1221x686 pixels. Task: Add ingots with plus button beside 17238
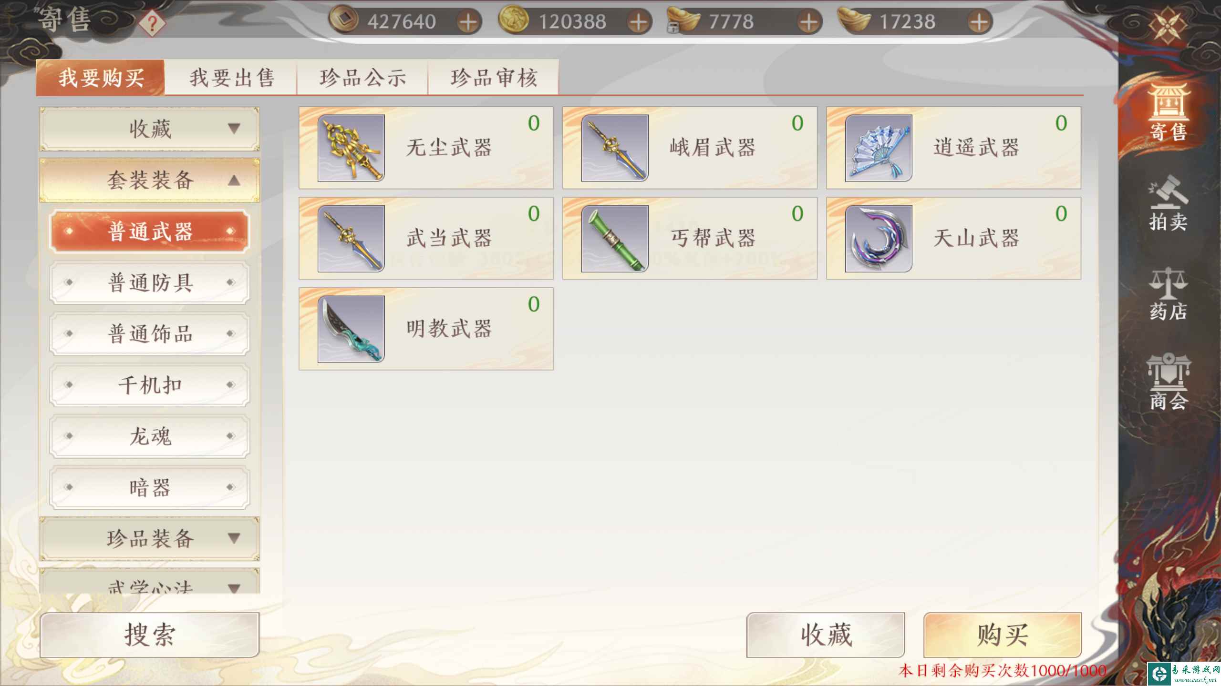pos(979,22)
